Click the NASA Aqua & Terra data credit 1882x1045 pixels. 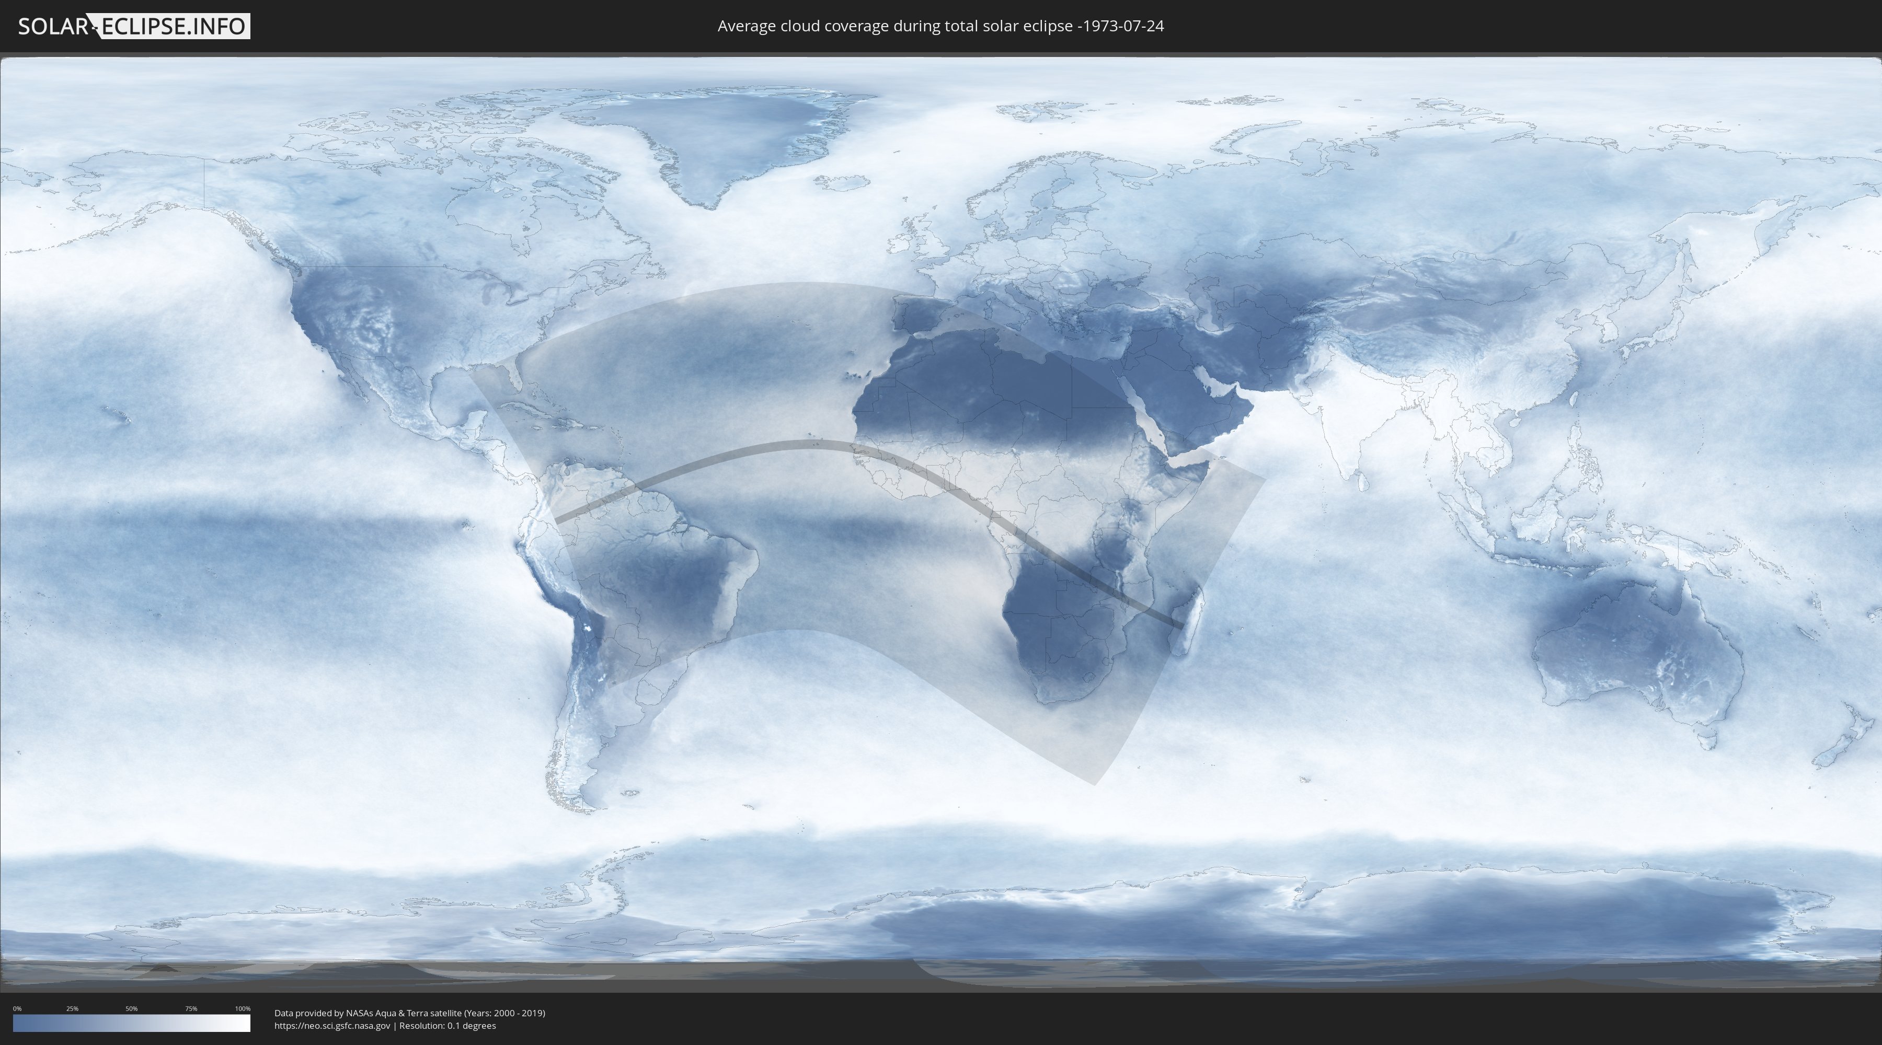pyautogui.click(x=409, y=1013)
